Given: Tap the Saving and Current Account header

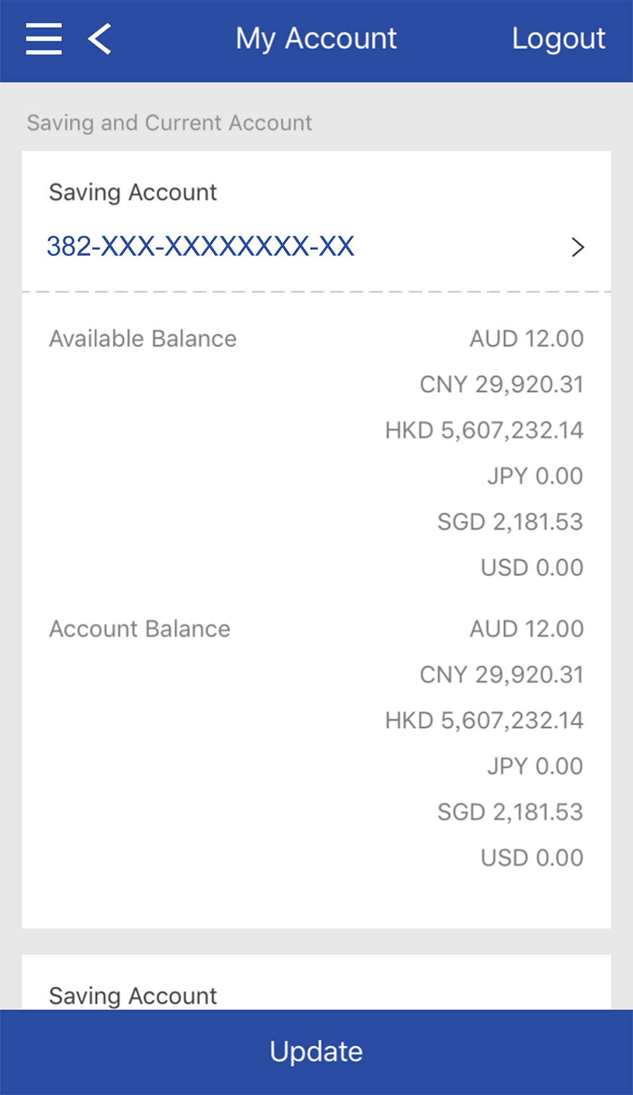Looking at the screenshot, I should [x=169, y=123].
